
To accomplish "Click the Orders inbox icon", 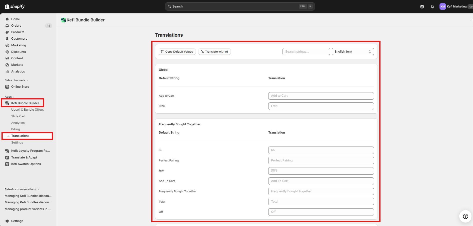I will (x=7, y=26).
